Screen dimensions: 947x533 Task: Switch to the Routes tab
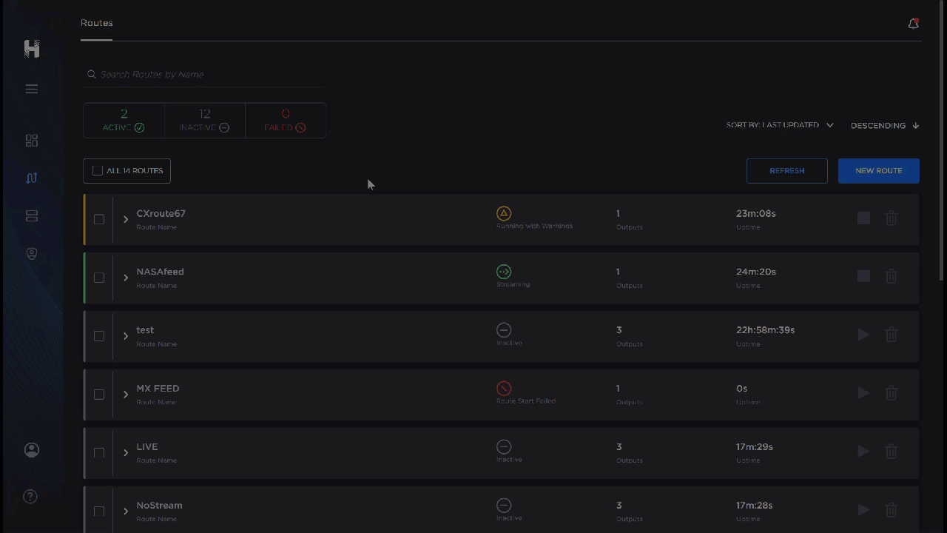(x=96, y=23)
